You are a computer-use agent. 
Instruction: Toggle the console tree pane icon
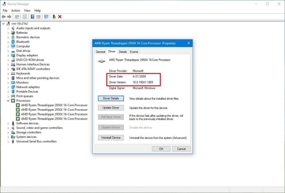coord(17,17)
